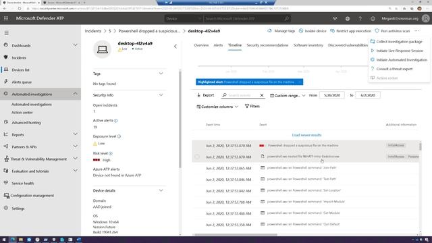432x243 pixels.
Task: Click Restrict app execution action
Action: coord(350,31)
